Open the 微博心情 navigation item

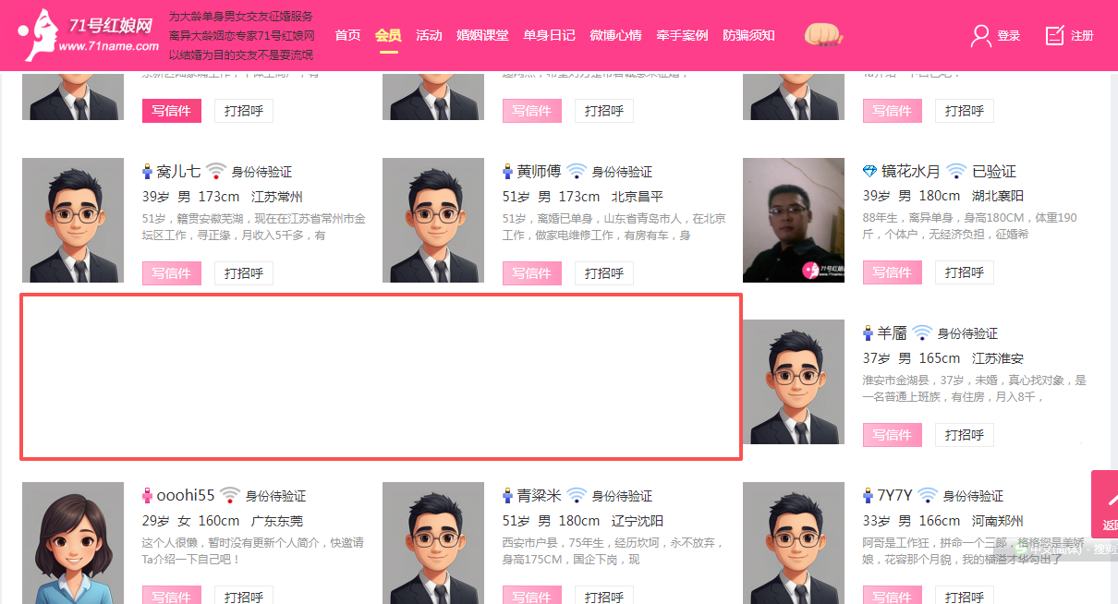pos(615,35)
